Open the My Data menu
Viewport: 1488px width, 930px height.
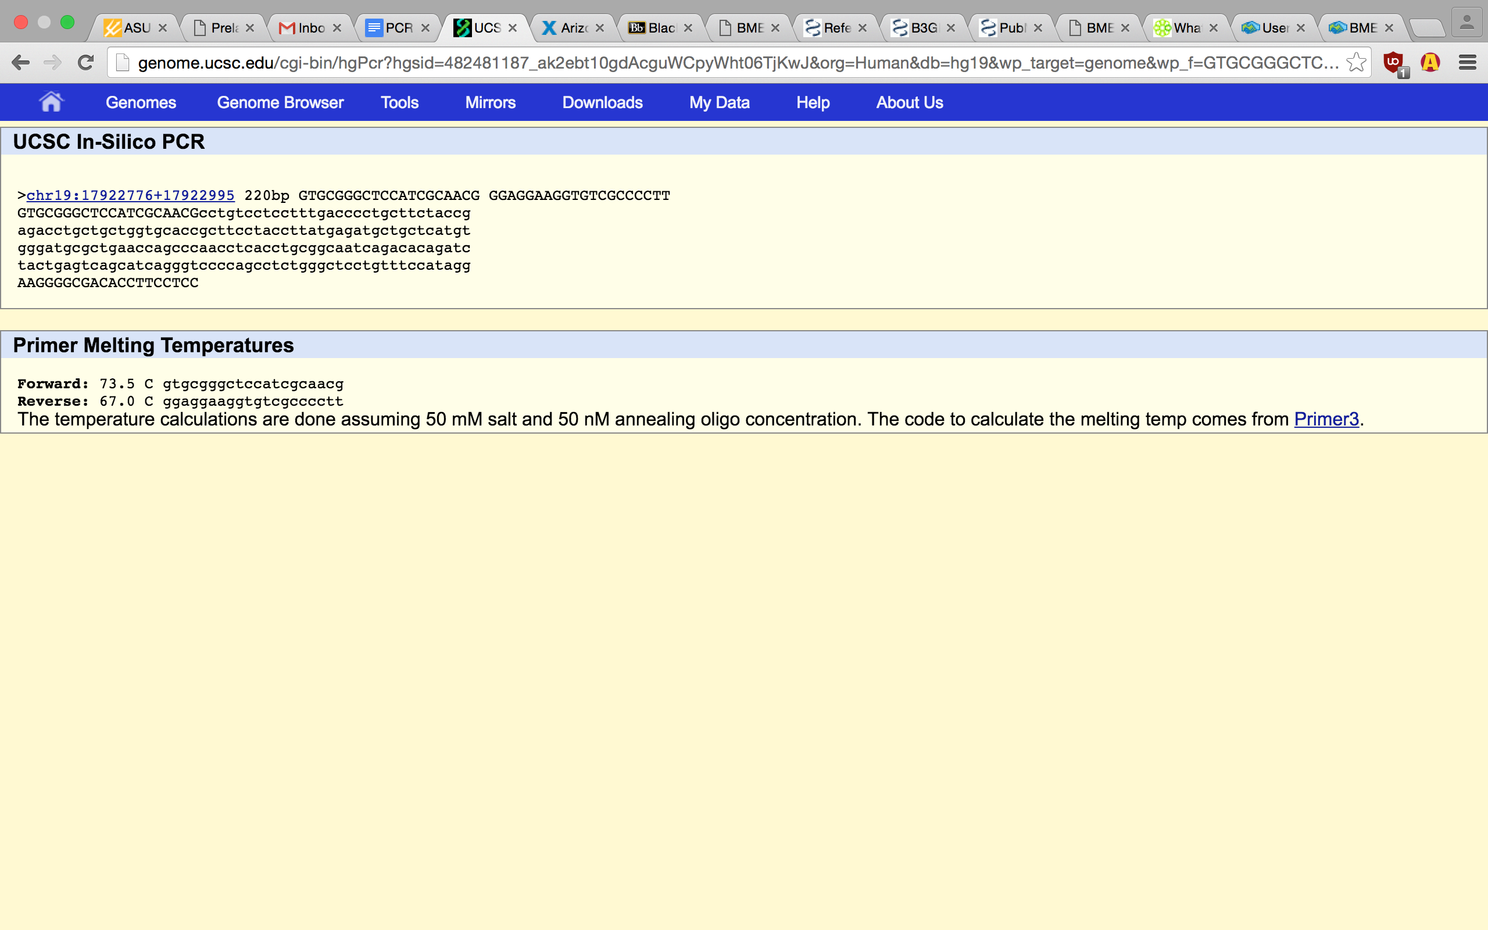(x=719, y=103)
